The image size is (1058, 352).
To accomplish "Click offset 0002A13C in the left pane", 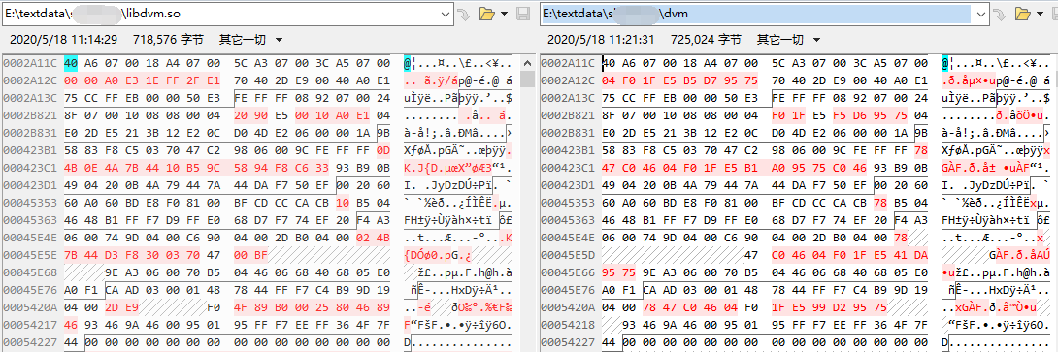I will click(x=30, y=99).
